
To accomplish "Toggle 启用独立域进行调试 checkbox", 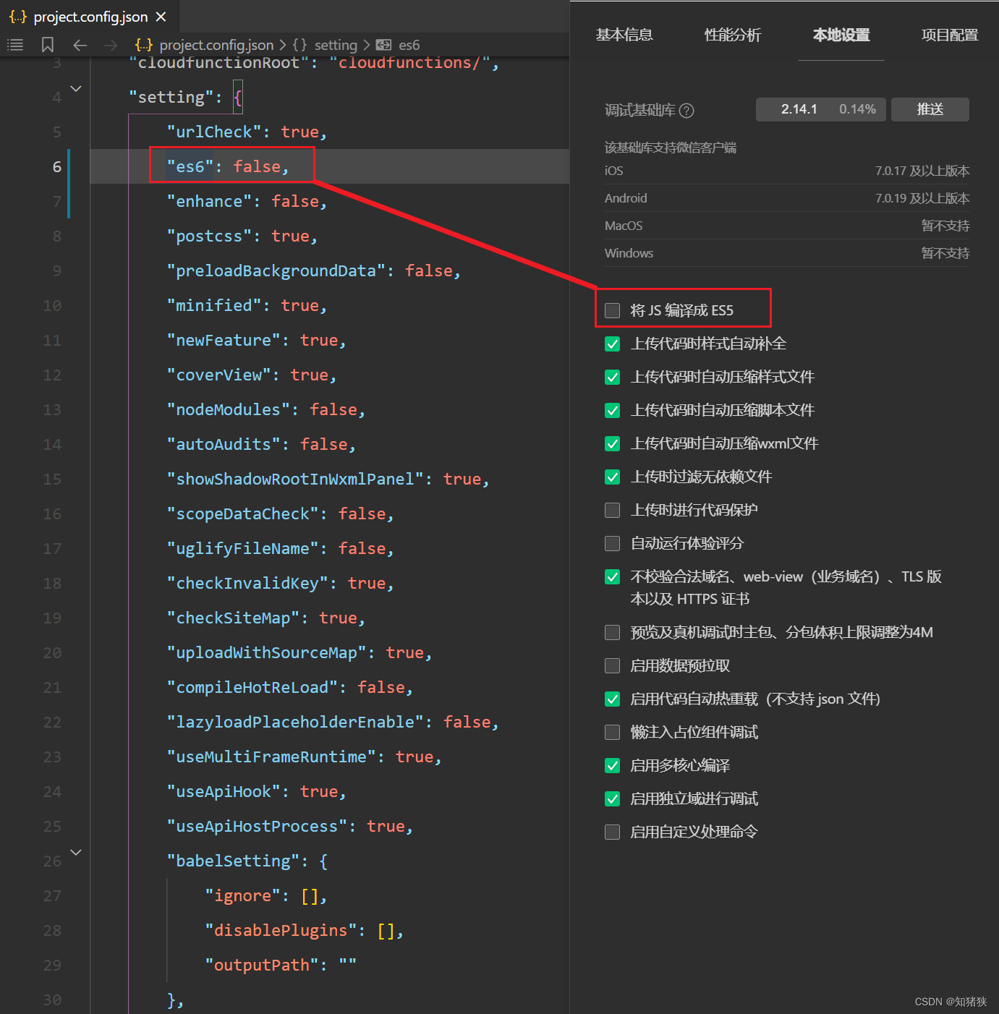I will [613, 798].
